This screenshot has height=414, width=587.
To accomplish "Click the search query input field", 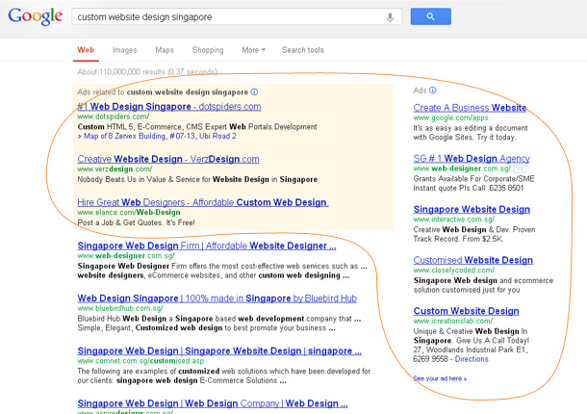I will pos(226,17).
